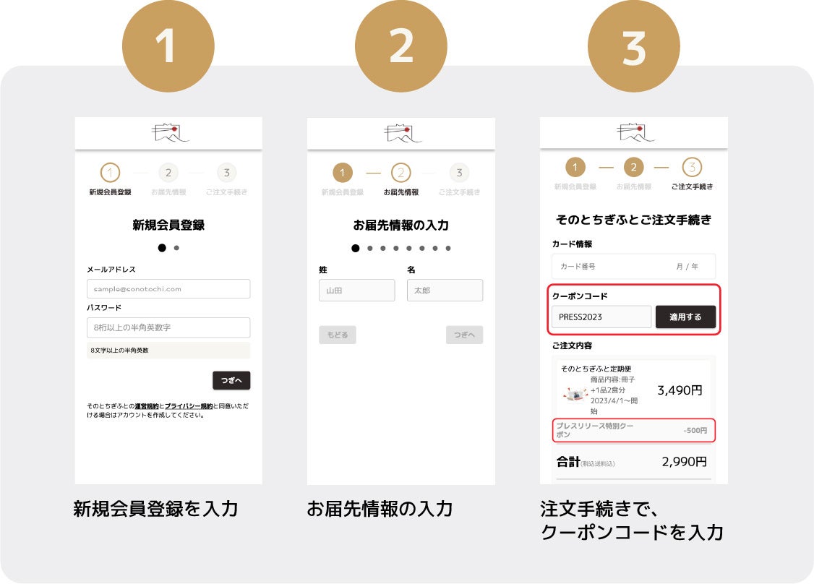Click the logo atop the first phone screen

170,133
